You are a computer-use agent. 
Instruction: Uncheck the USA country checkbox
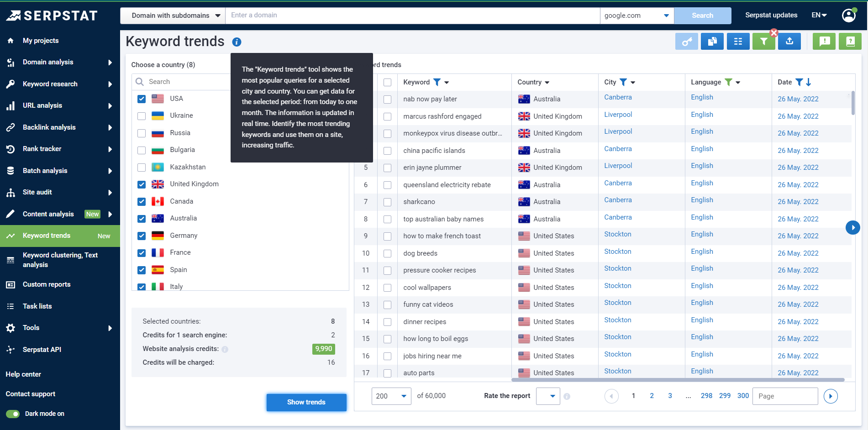tap(142, 99)
